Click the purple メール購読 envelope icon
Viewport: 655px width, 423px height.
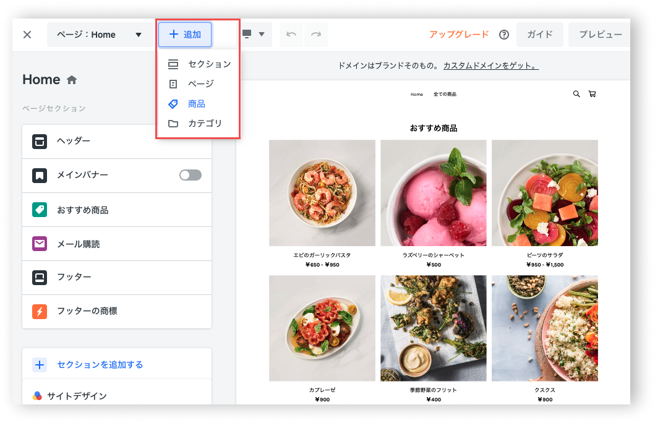coord(40,244)
